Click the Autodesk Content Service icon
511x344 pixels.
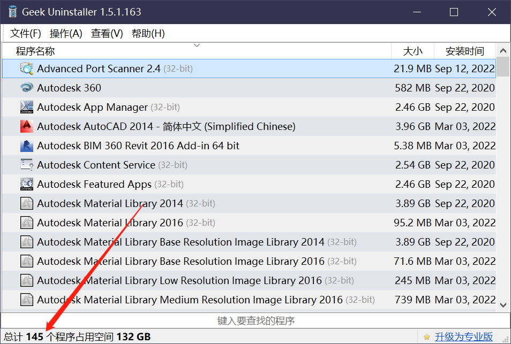pyautogui.click(x=27, y=165)
